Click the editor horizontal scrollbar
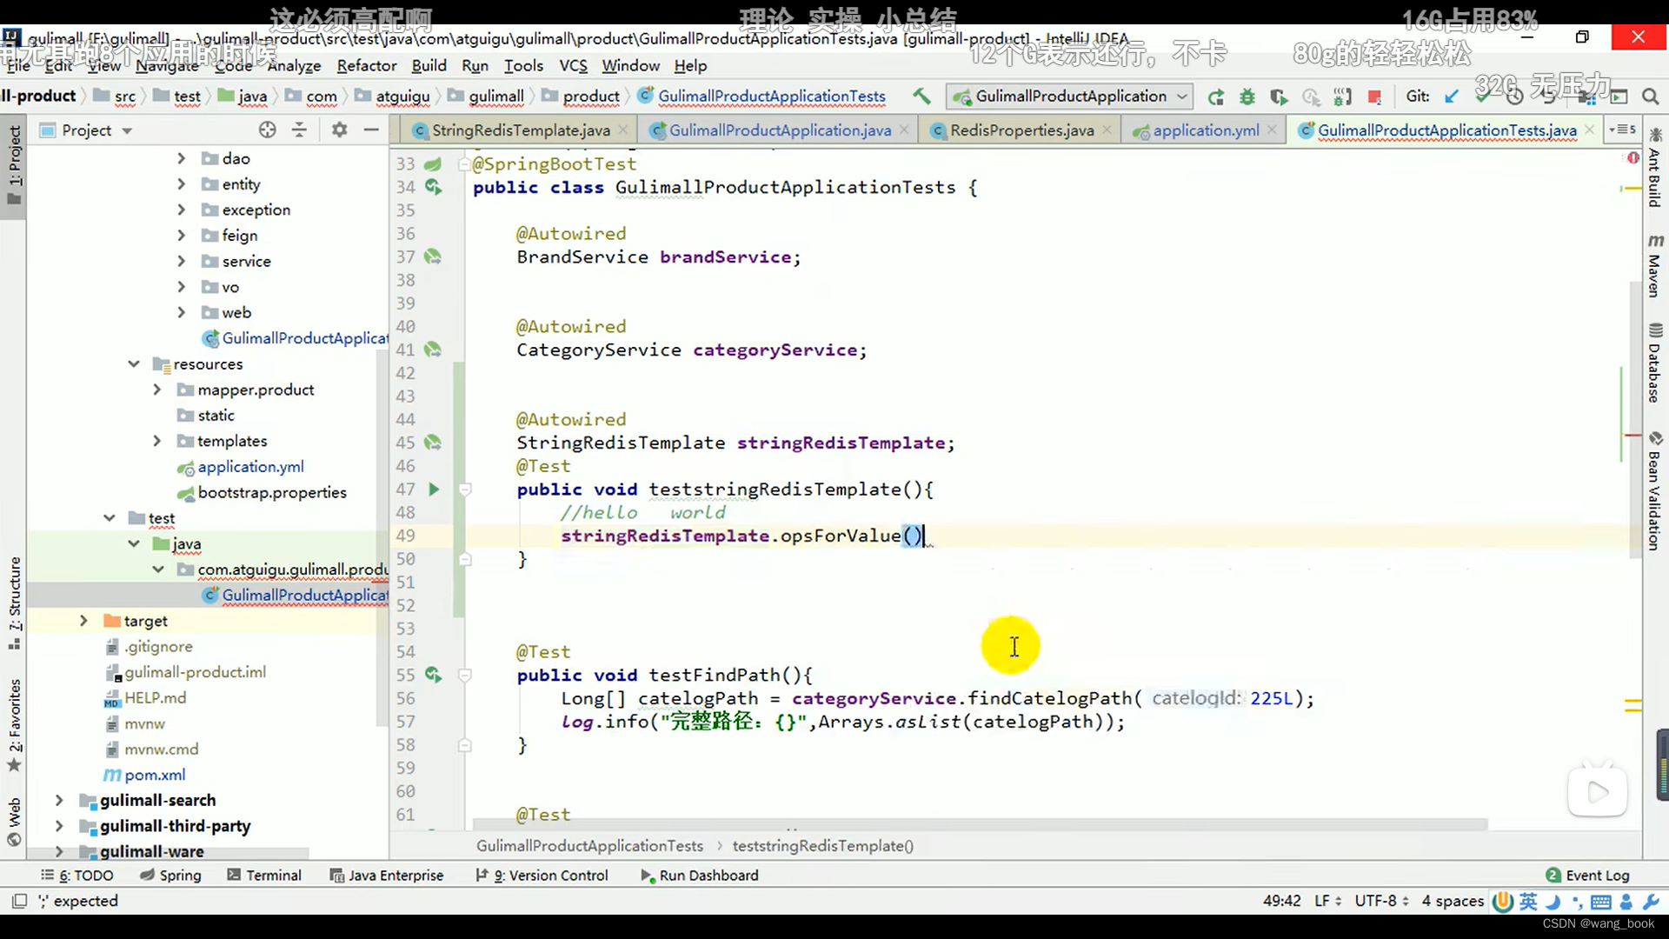The image size is (1669, 939). click(980, 823)
